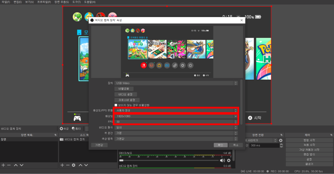Viewport: 334px width, 174px height.
Task: Click the video preview in properties dialog
Action: (167, 52)
